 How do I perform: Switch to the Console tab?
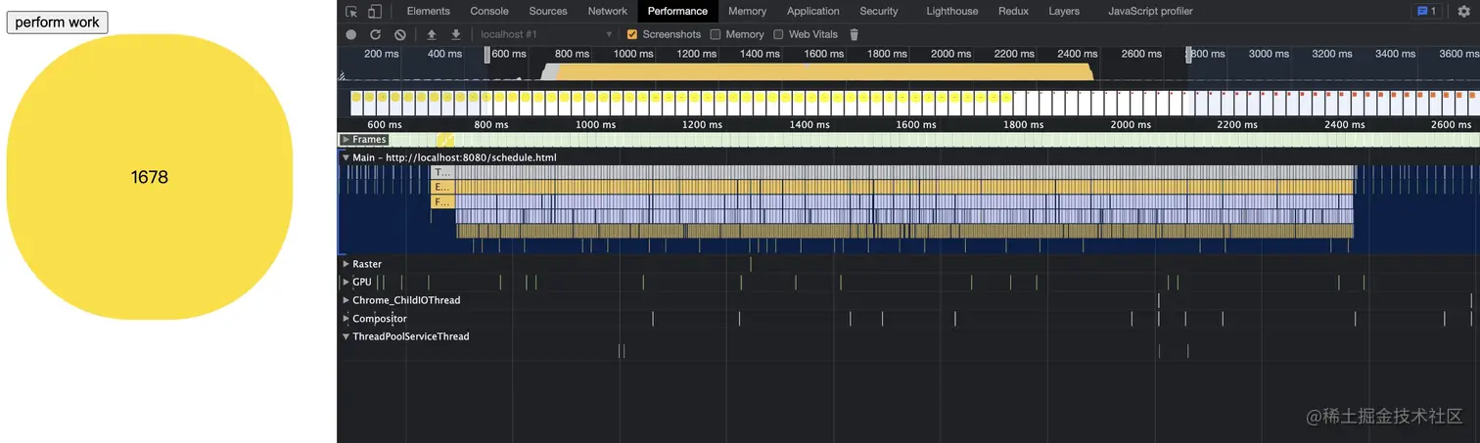pyautogui.click(x=489, y=12)
